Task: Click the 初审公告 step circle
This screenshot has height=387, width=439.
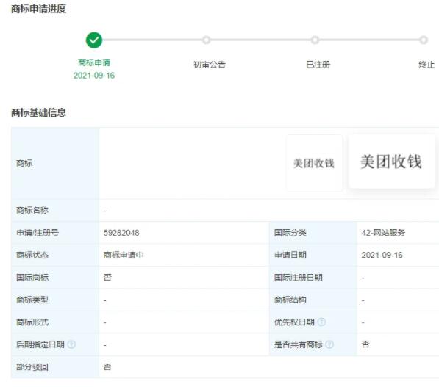Action: point(207,40)
